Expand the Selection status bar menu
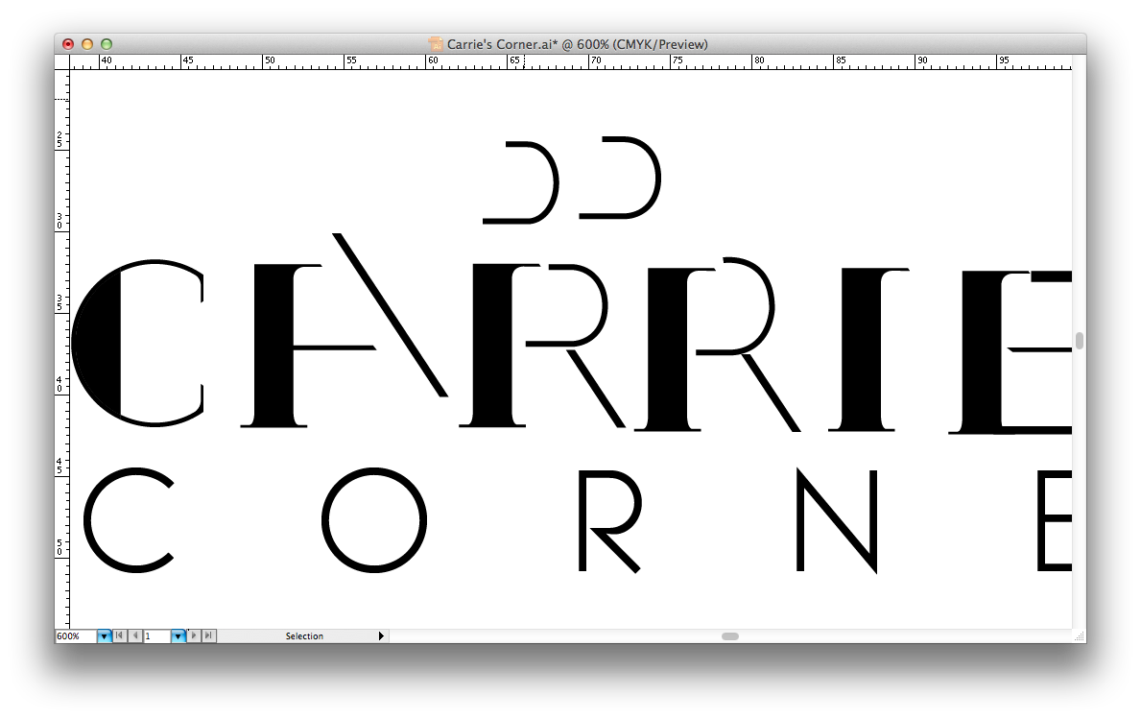 (x=381, y=635)
